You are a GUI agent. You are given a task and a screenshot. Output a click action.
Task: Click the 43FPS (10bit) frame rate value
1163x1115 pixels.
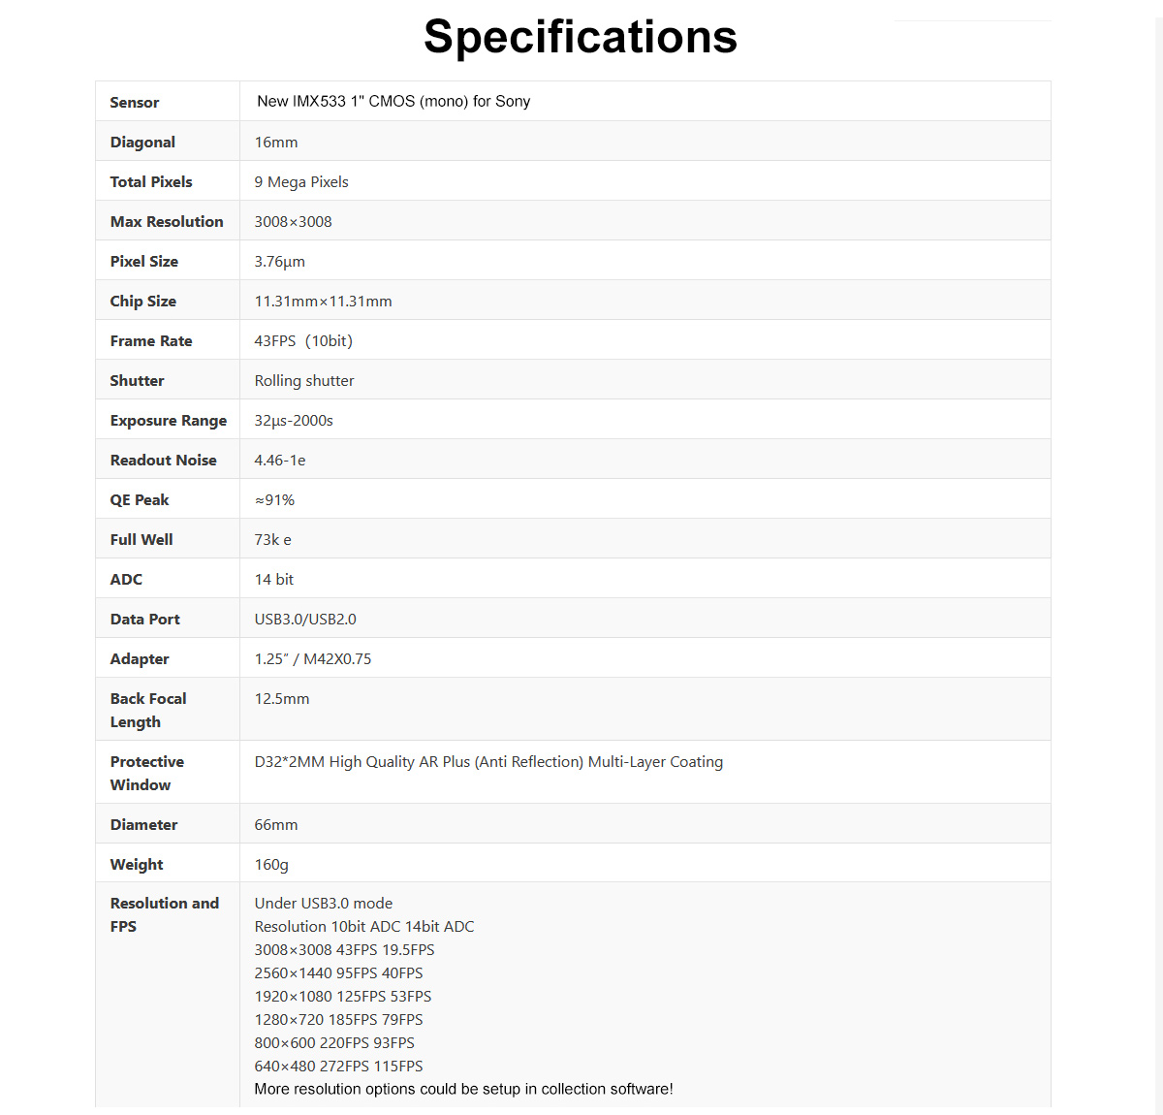coord(303,341)
